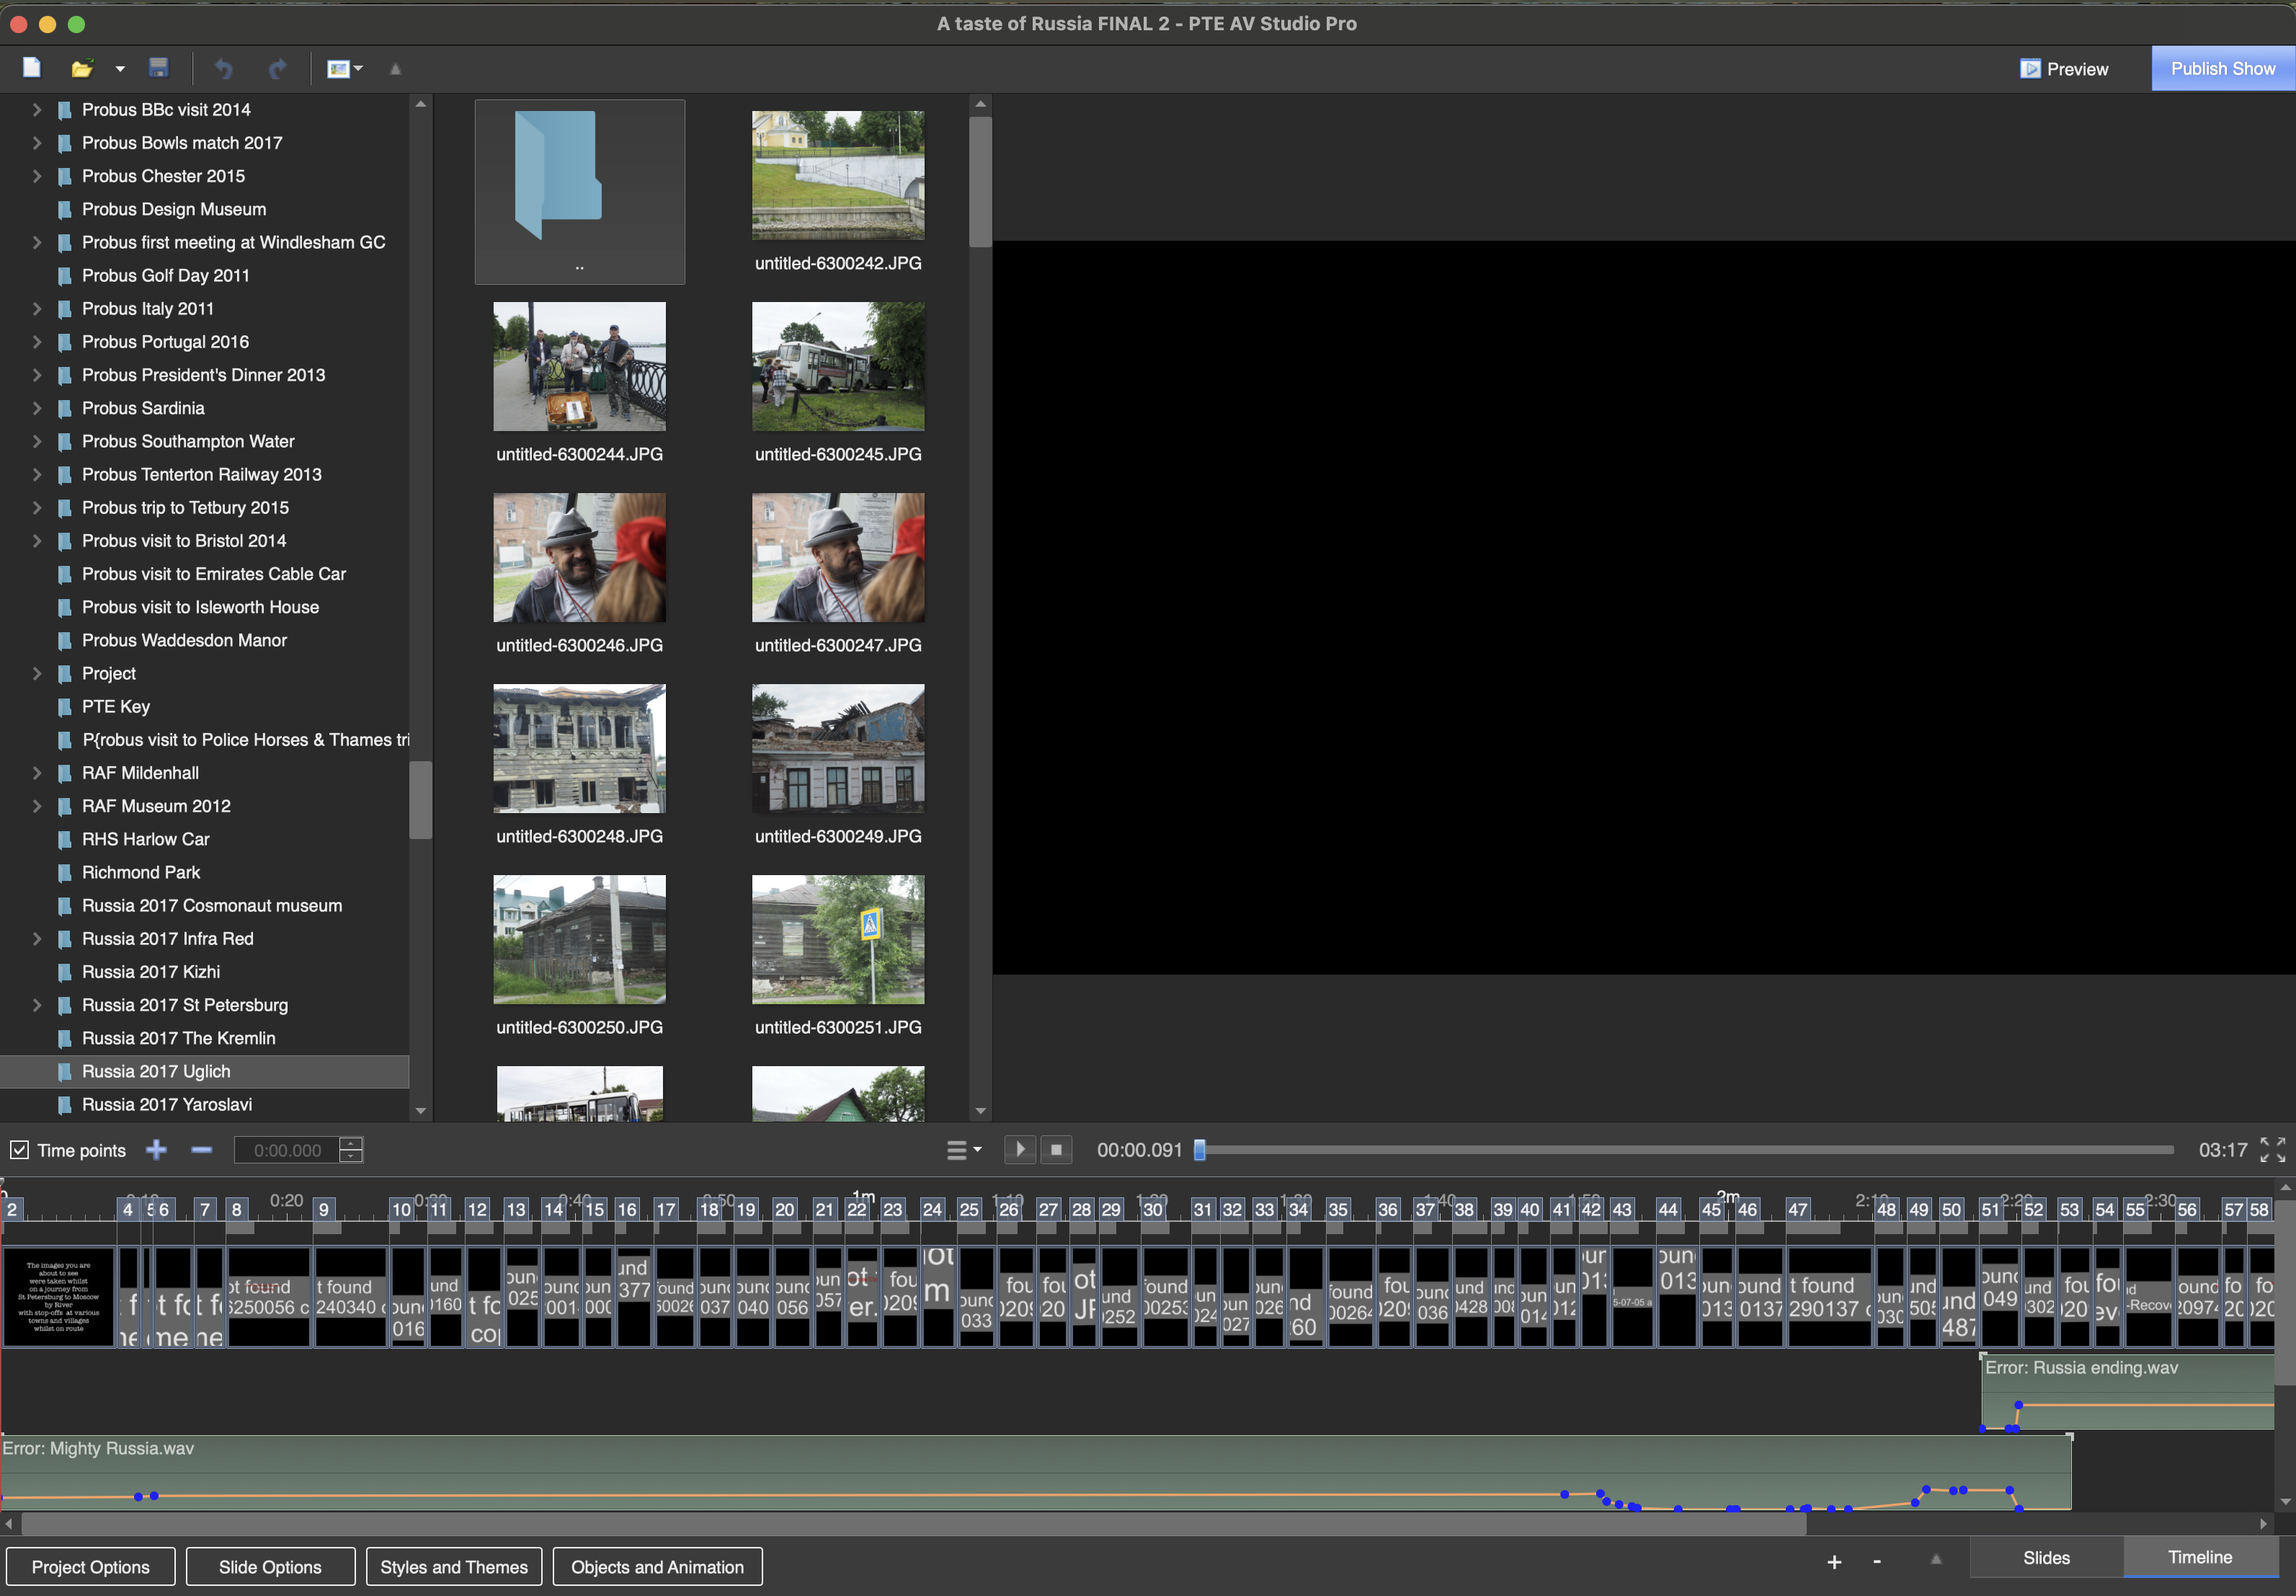Expand the Russia 2017 St Petersburg folder
The image size is (2296, 1596).
pyautogui.click(x=37, y=1005)
